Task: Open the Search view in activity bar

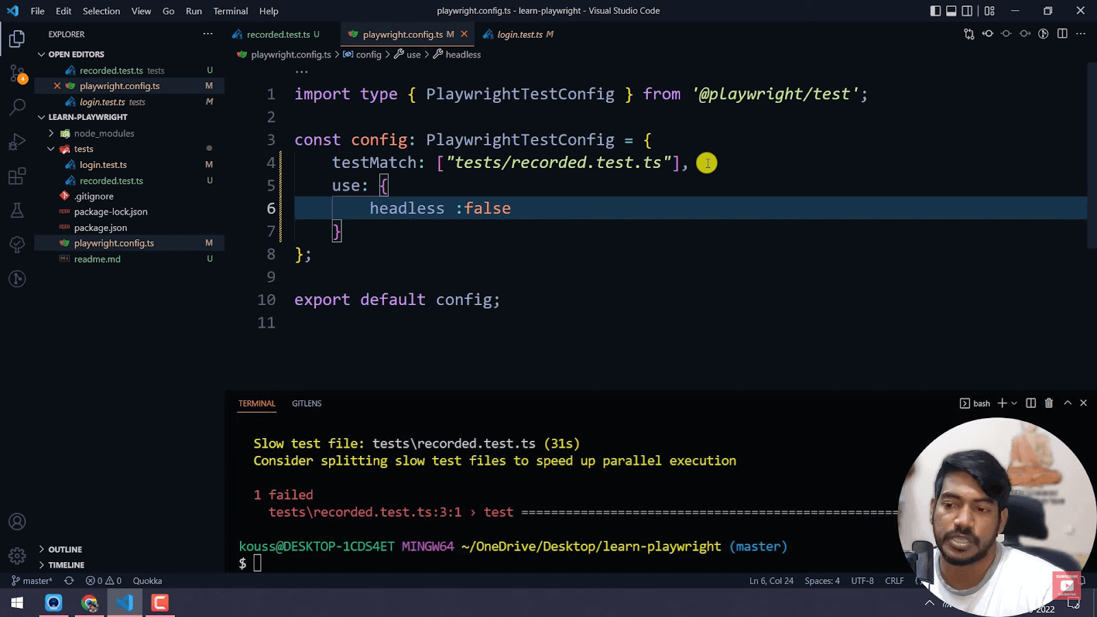Action: [17, 107]
